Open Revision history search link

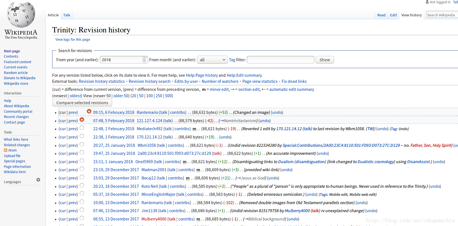[150, 81]
